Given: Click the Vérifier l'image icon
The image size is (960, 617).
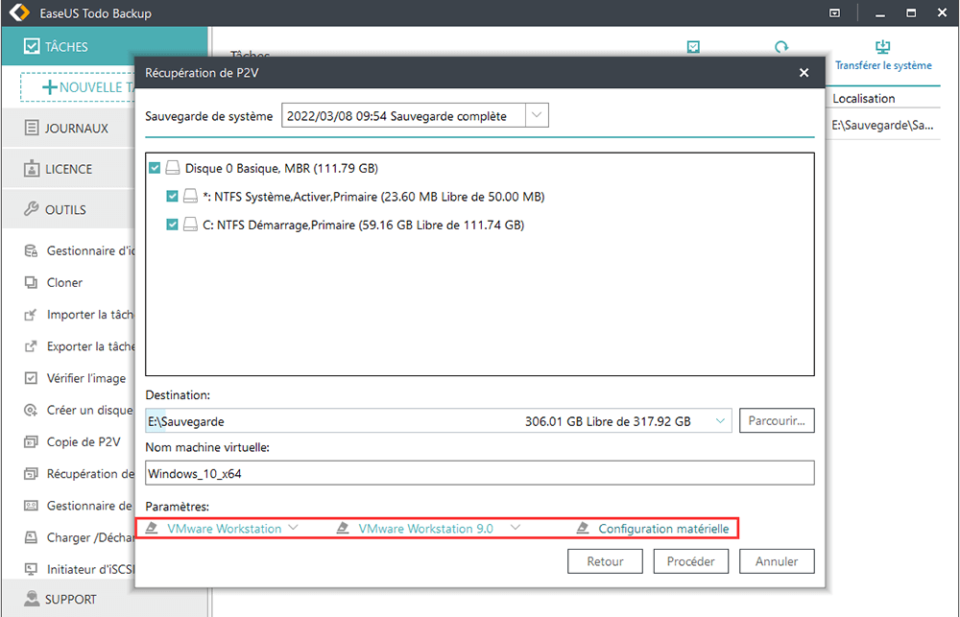Looking at the screenshot, I should [x=31, y=378].
